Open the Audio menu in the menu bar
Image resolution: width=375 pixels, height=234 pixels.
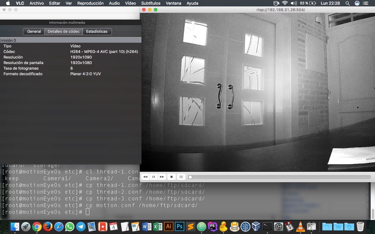pyautogui.click(x=114, y=3)
